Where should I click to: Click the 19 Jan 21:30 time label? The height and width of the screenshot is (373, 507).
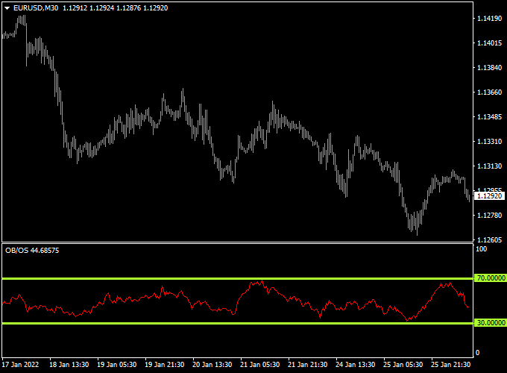[x=165, y=365]
